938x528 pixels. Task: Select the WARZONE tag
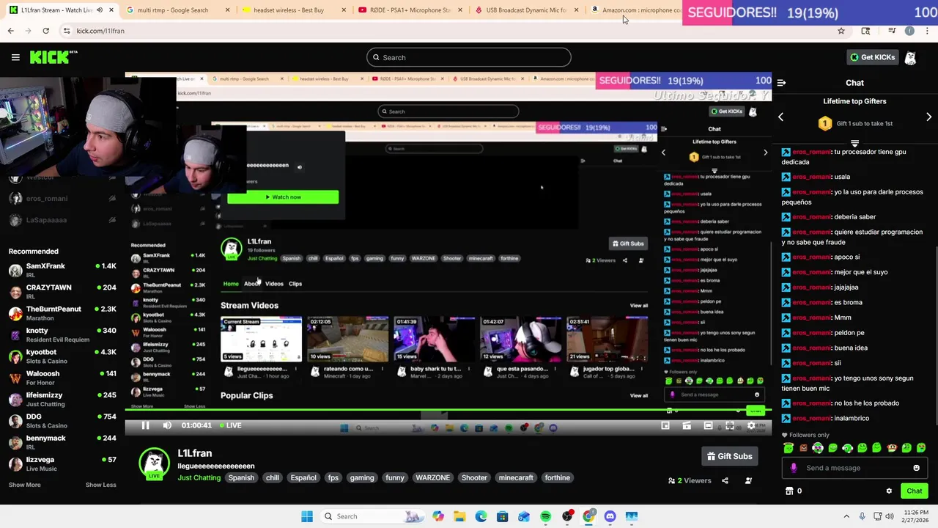pos(432,478)
